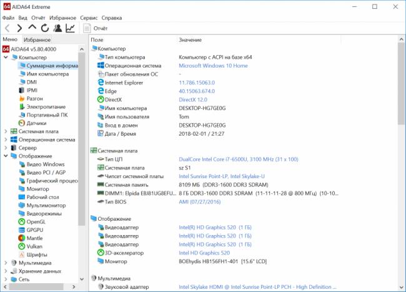The height and width of the screenshot is (292, 406).
Task: Select Суммарная информация in tree
Action: tap(49, 66)
